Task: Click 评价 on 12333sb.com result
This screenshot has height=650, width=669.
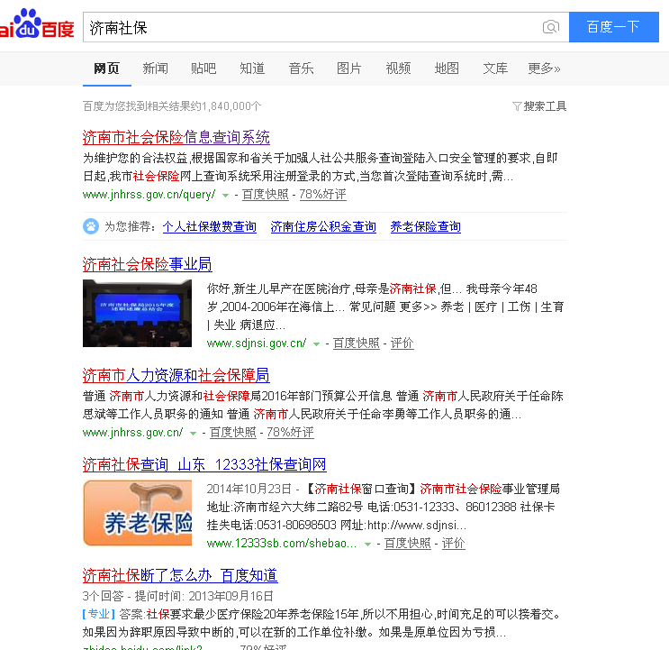Action: [453, 544]
